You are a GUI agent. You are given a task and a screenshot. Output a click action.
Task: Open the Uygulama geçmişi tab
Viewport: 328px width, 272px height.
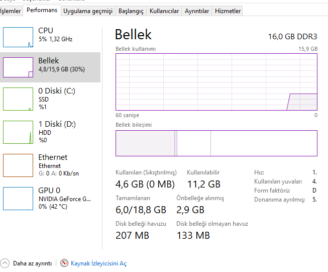pyautogui.click(x=88, y=11)
